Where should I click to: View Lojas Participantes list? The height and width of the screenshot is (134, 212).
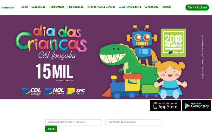pos(130,7)
